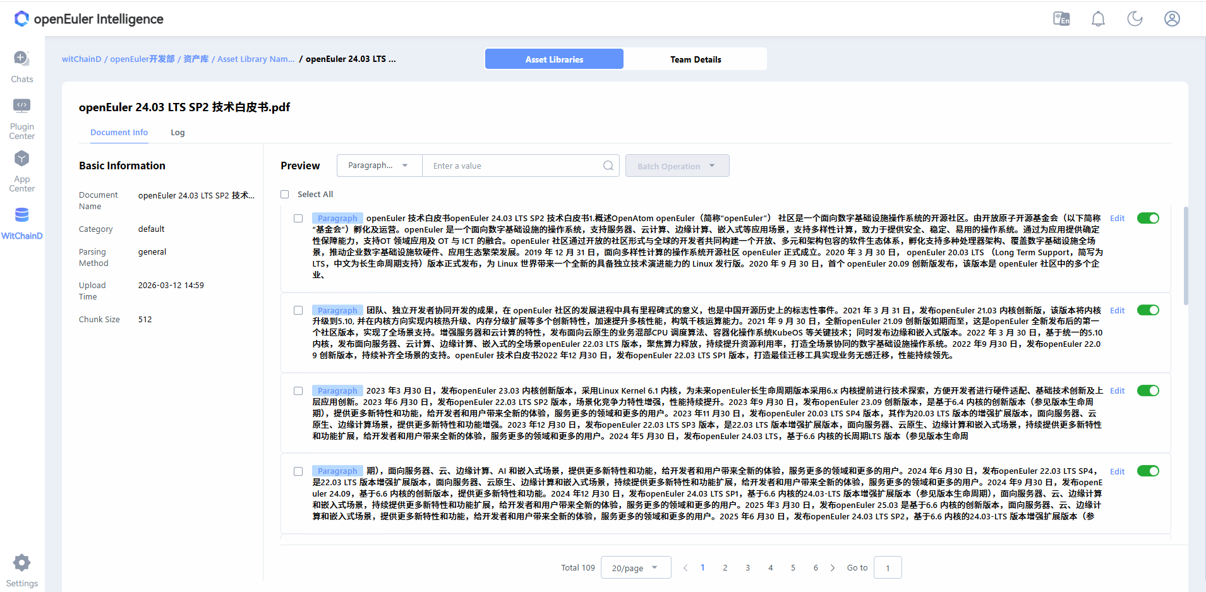Check paragraph starting 'openEuler 技术白皮书'
1206x592 pixels.
(x=298, y=219)
